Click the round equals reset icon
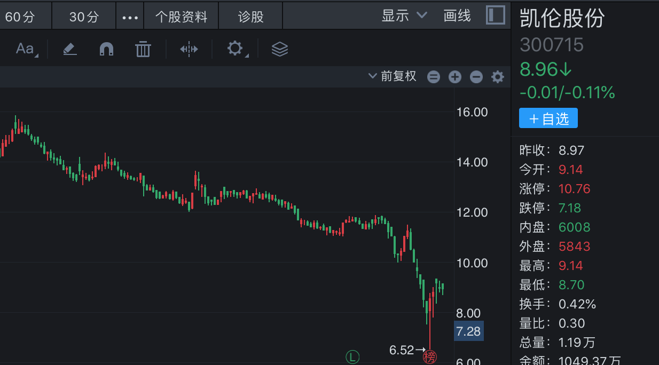This screenshot has width=659, height=365. [434, 77]
